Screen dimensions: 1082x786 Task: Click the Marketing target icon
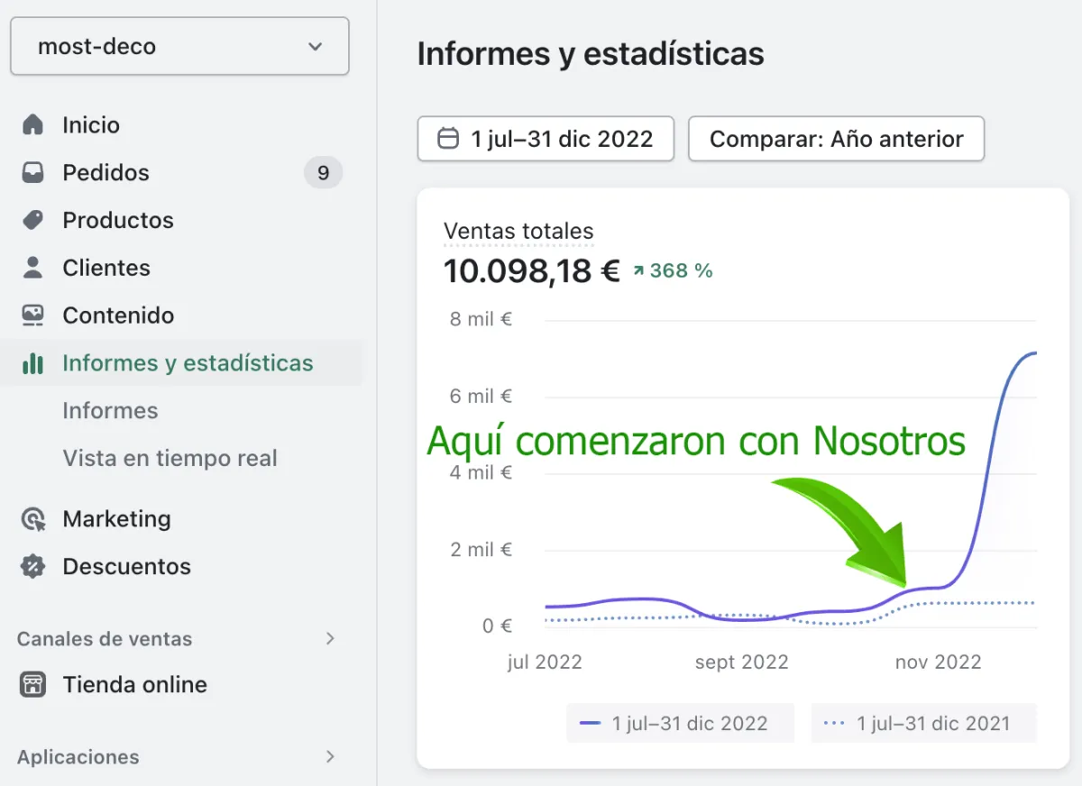point(32,519)
